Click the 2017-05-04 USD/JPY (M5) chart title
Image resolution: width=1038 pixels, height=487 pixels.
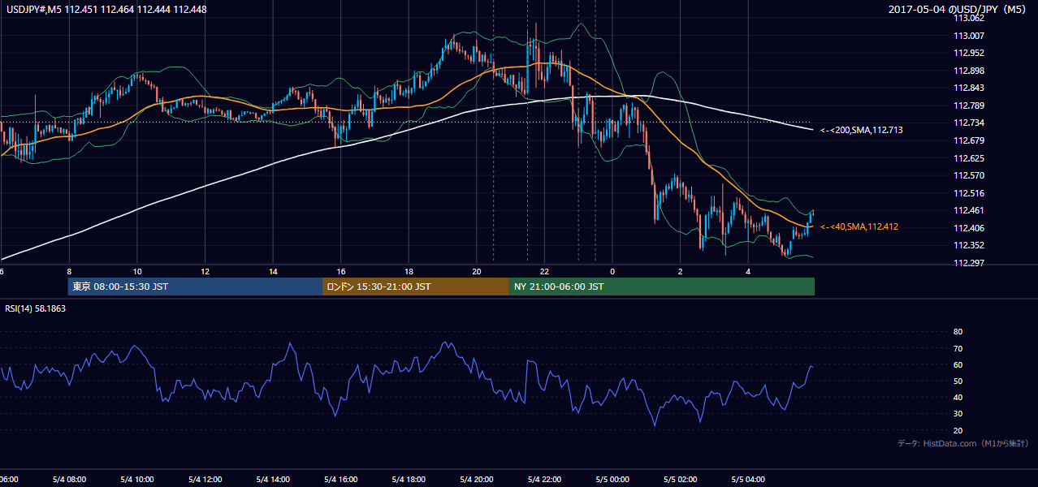click(958, 10)
